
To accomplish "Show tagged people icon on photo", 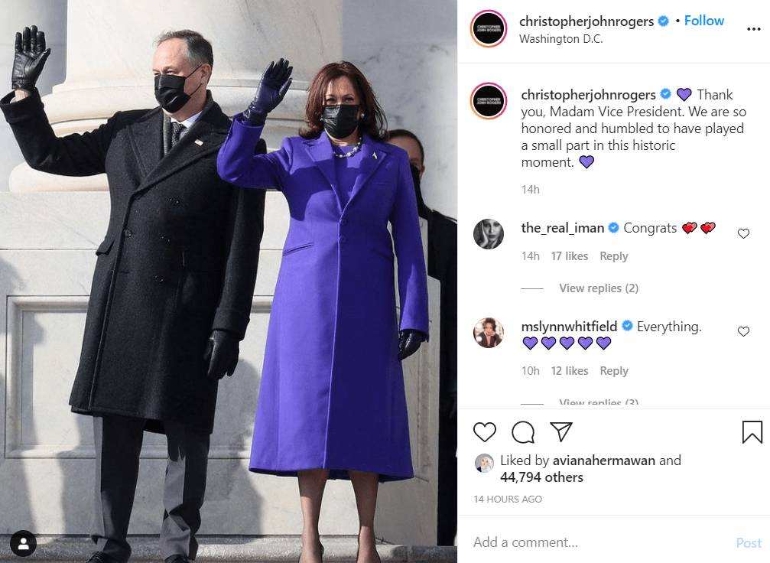I will 23,543.
